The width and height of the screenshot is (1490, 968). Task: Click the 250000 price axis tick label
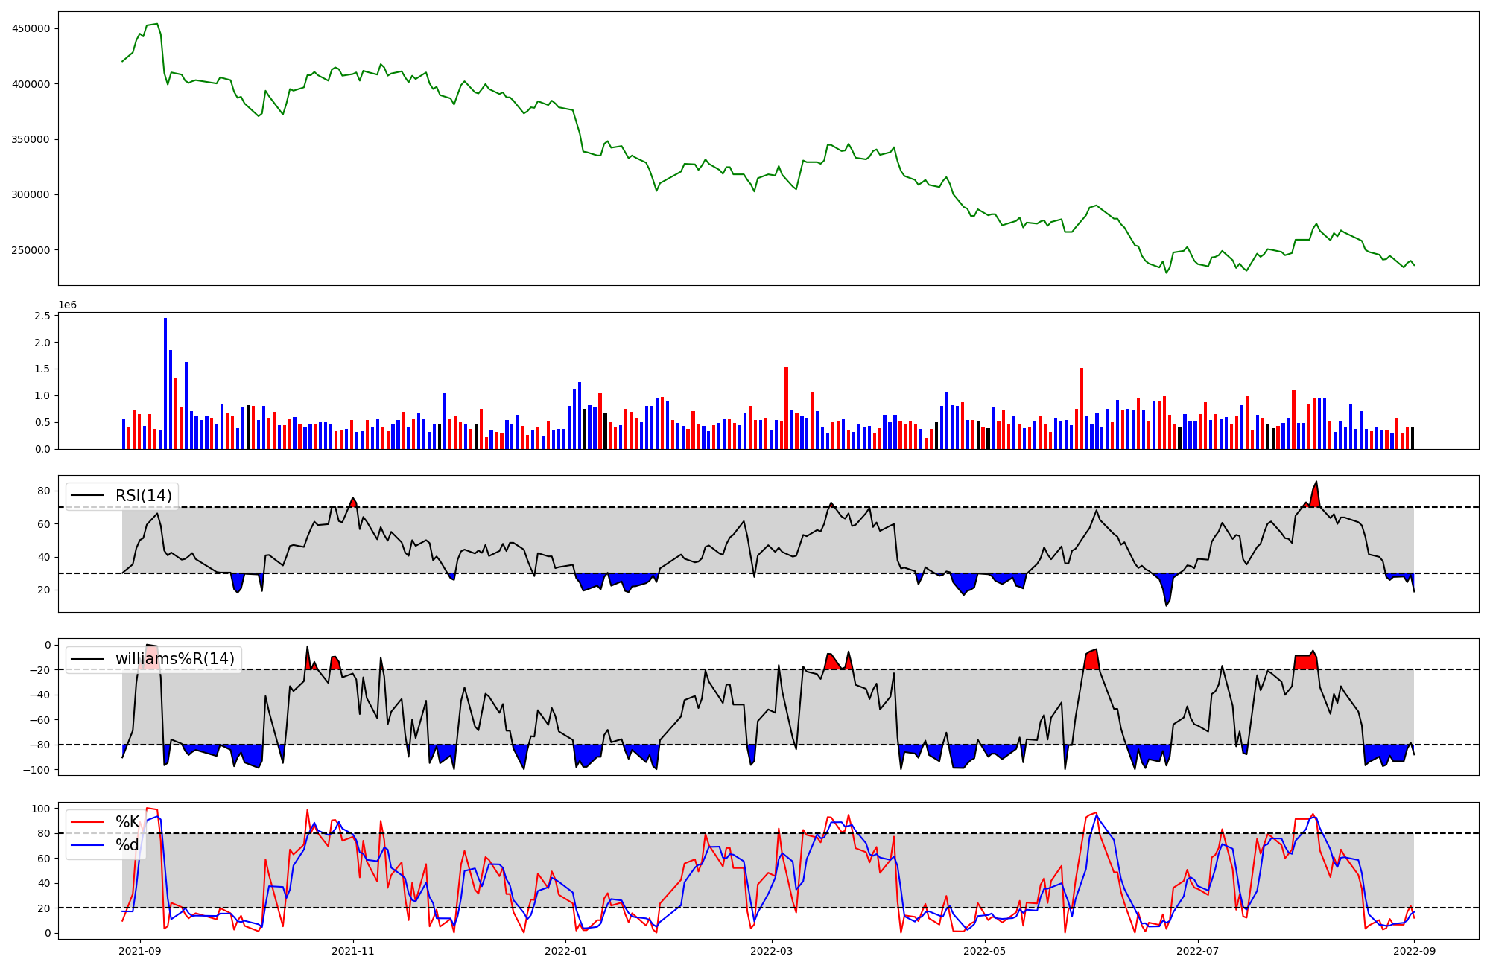(x=31, y=250)
